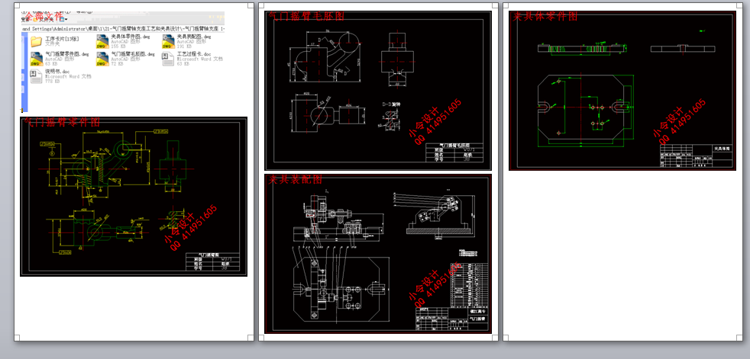Image resolution: width=750 pixels, height=359 pixels.
Task: Click the red heading 夹具装配图
Action: pos(295,180)
